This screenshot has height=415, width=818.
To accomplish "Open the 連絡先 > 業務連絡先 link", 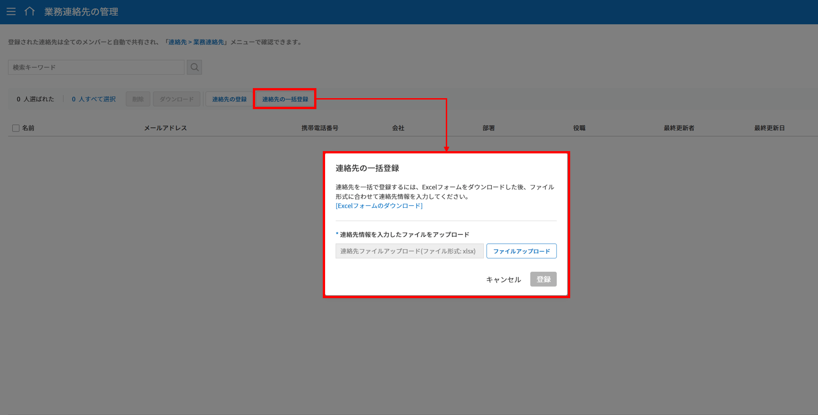I will point(196,42).
